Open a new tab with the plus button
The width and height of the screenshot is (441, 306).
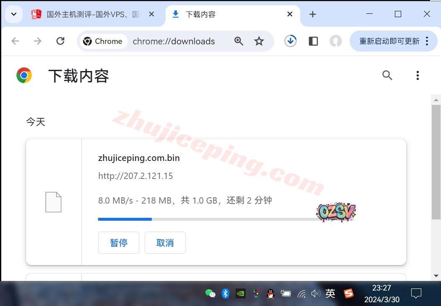313,14
